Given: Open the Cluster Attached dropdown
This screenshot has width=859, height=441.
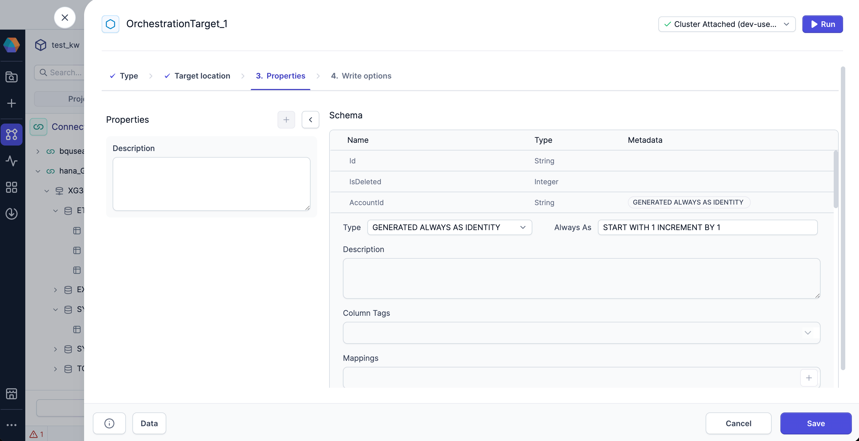Looking at the screenshot, I should coord(726,24).
